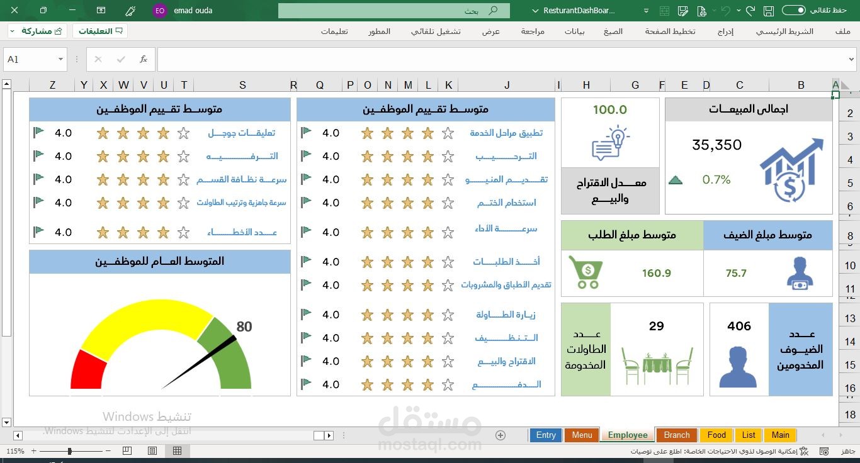
Task: Expand the formula bar chevron
Action: [x=852, y=59]
